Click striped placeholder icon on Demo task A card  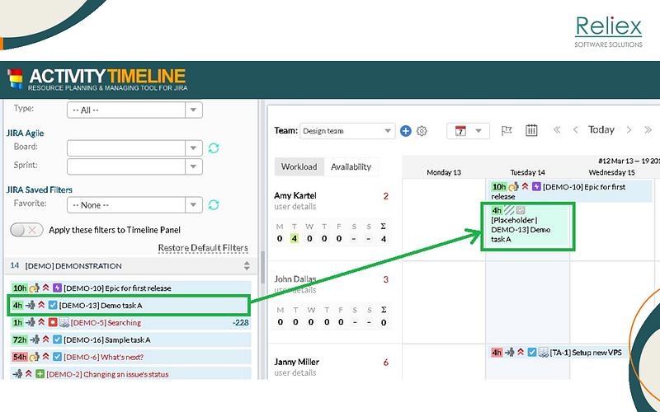click(509, 210)
